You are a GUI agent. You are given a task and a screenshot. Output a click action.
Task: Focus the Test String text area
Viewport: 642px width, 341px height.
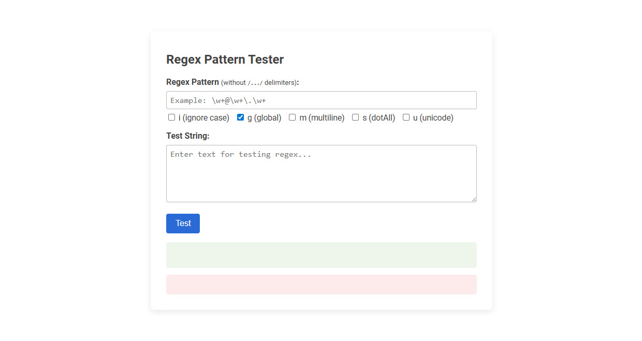point(321,173)
